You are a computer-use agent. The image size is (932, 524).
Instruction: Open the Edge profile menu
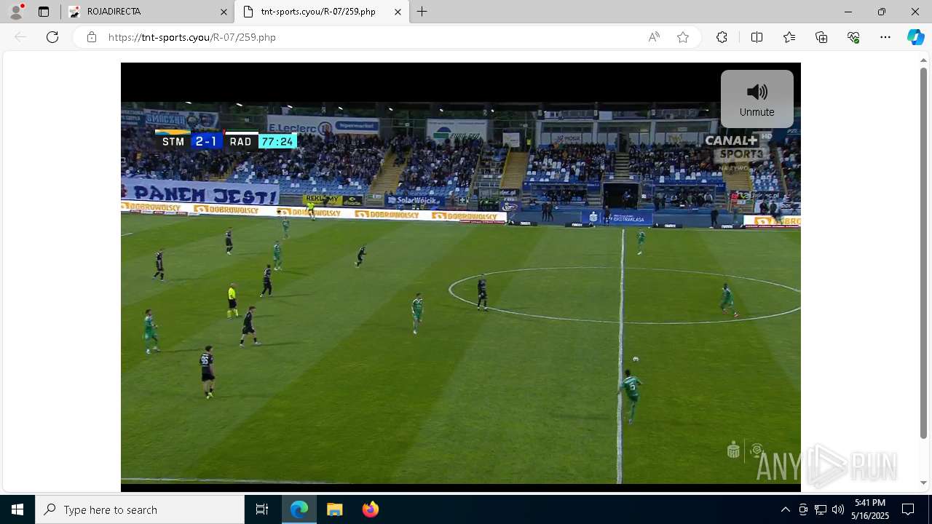point(16,12)
